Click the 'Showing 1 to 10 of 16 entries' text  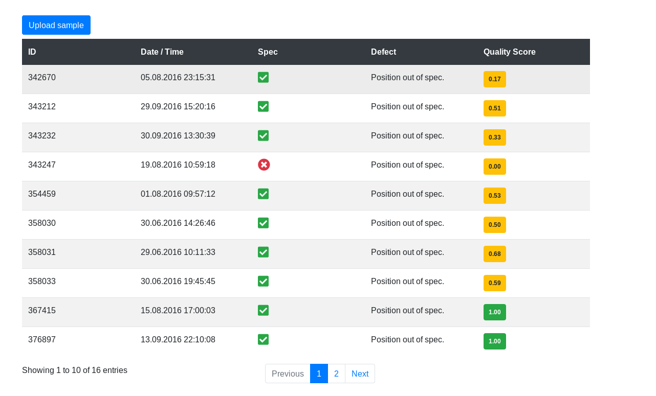click(x=75, y=370)
